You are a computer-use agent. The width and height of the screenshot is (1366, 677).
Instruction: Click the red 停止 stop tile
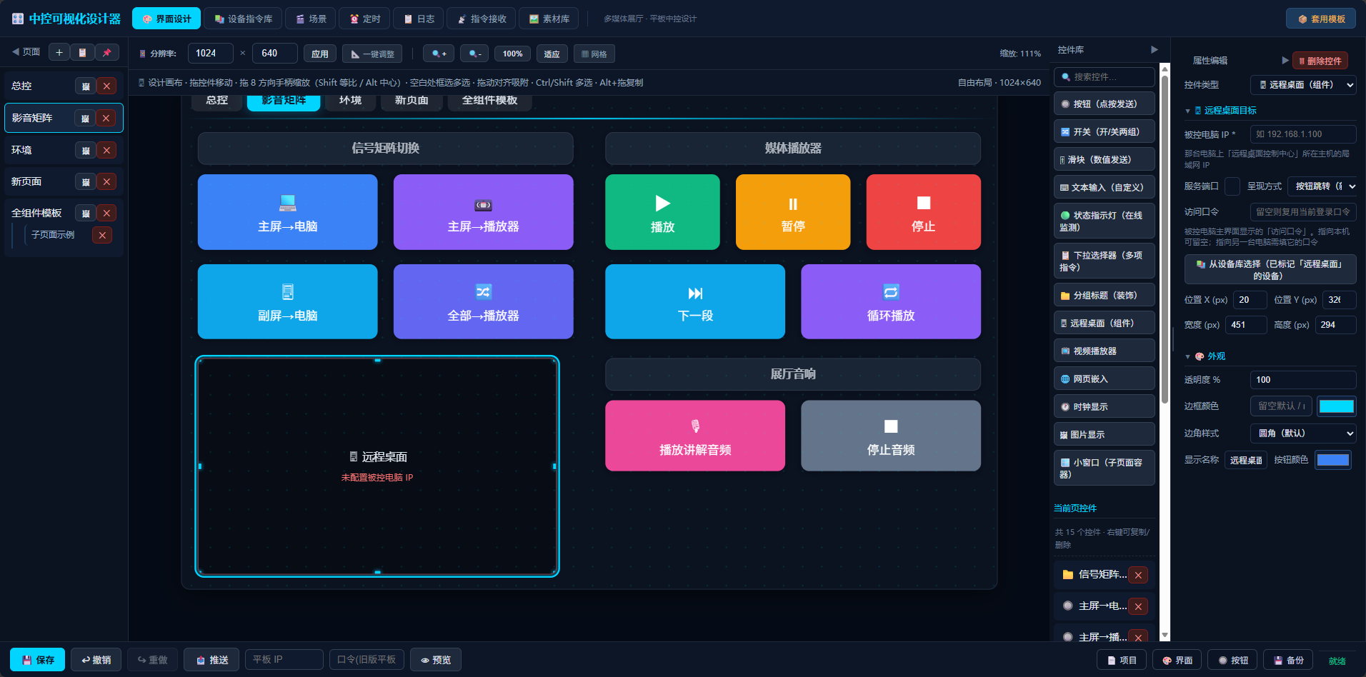pos(923,212)
